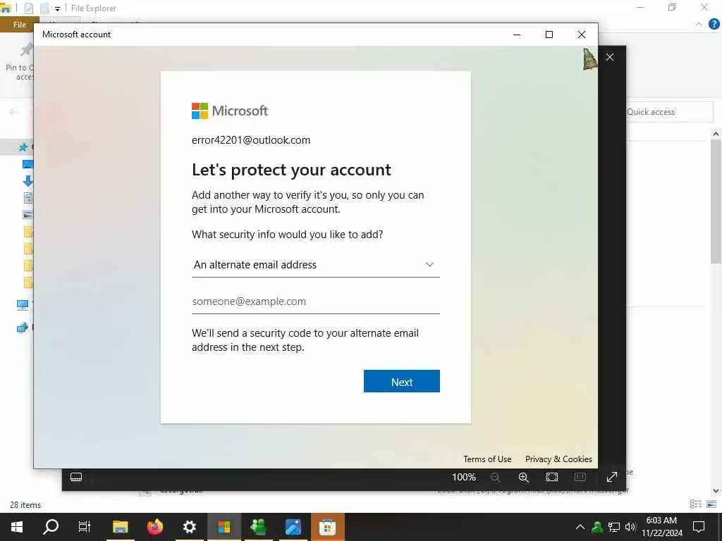Click the Pin to Quick access ribbon button
The width and height of the screenshot is (722, 541).
tap(19, 63)
